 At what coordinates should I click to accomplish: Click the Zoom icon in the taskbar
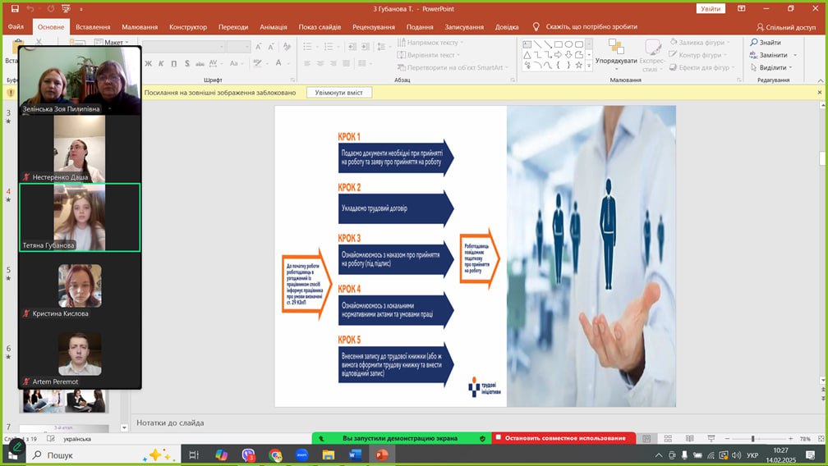301,455
